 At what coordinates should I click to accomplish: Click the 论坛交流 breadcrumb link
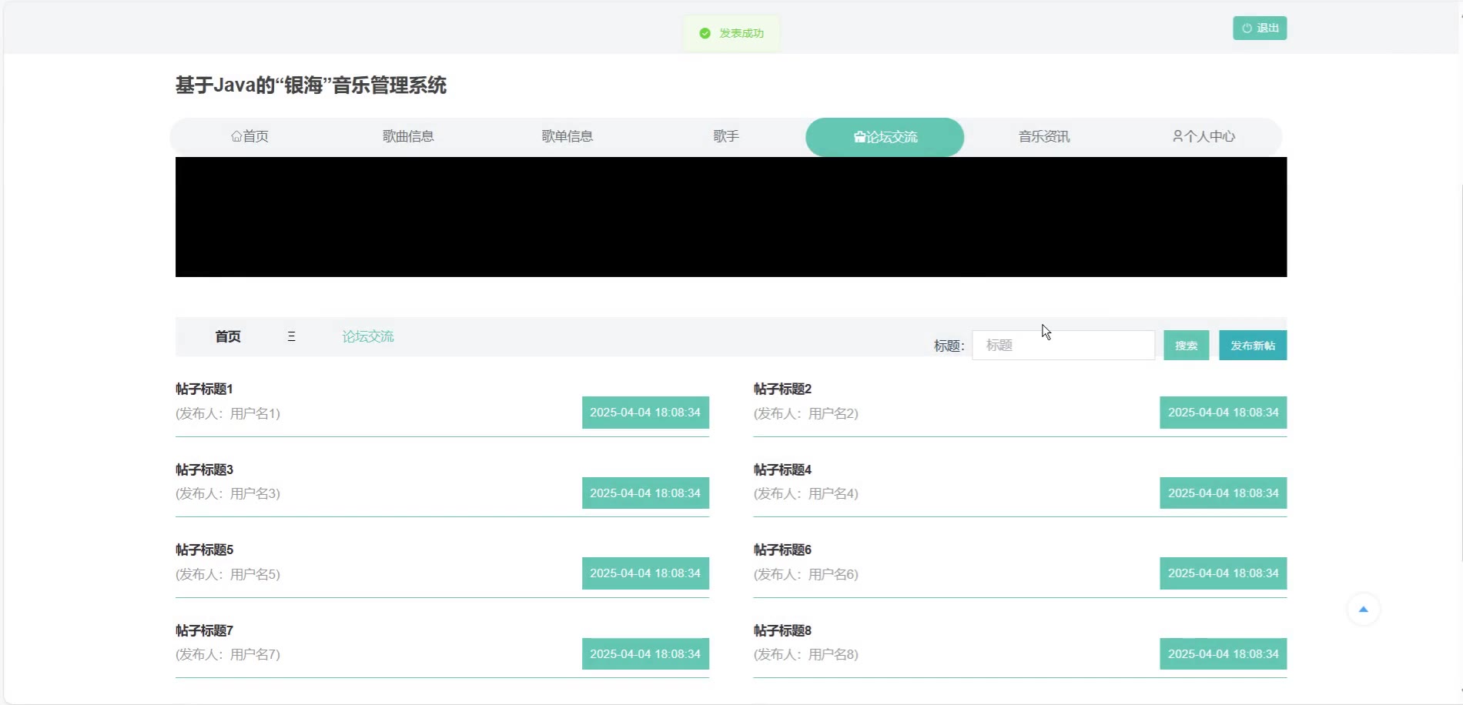click(368, 336)
